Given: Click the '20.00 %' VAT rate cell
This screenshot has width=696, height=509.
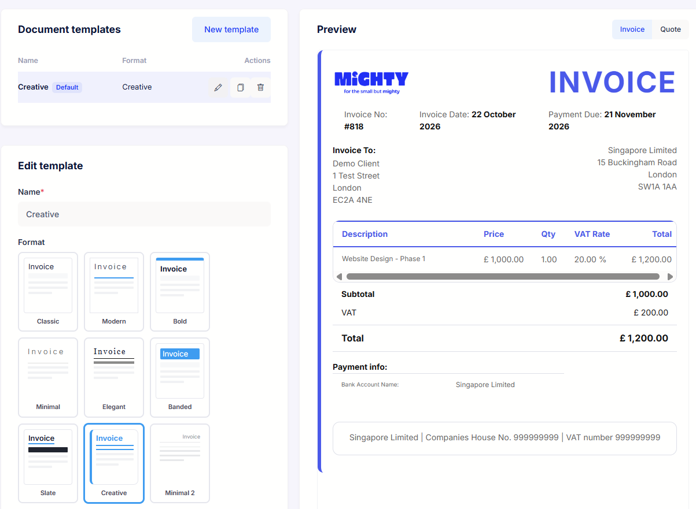Looking at the screenshot, I should tap(590, 259).
